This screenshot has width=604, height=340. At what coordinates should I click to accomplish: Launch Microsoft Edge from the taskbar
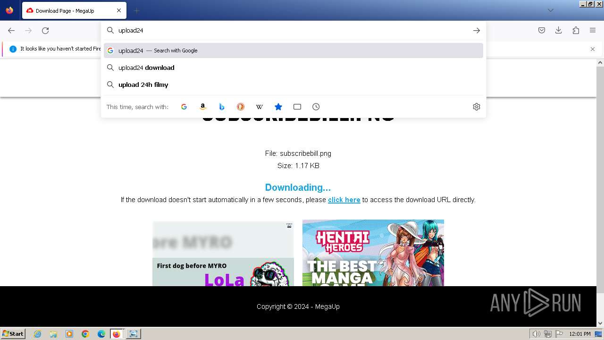(101, 334)
